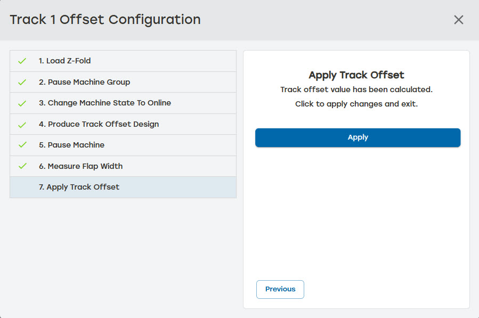Click the checkmark next to Produce Track Offset Design
This screenshot has height=318, width=479.
click(x=22, y=124)
